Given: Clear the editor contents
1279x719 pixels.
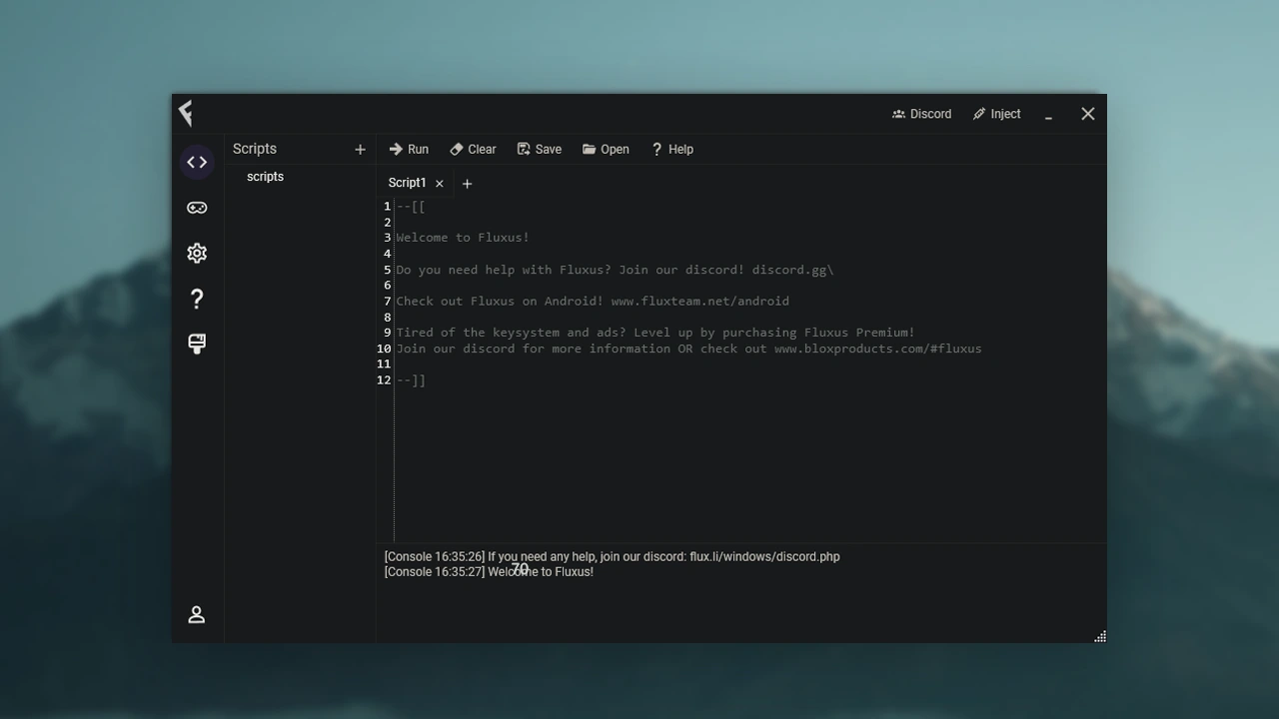Looking at the screenshot, I should [473, 149].
